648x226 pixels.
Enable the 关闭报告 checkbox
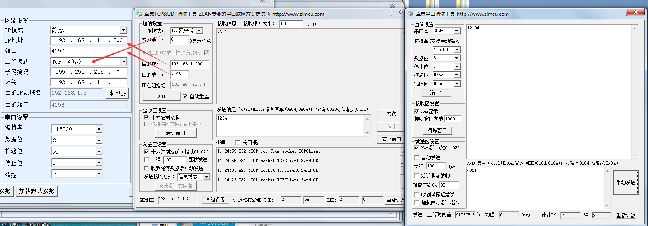[238, 142]
